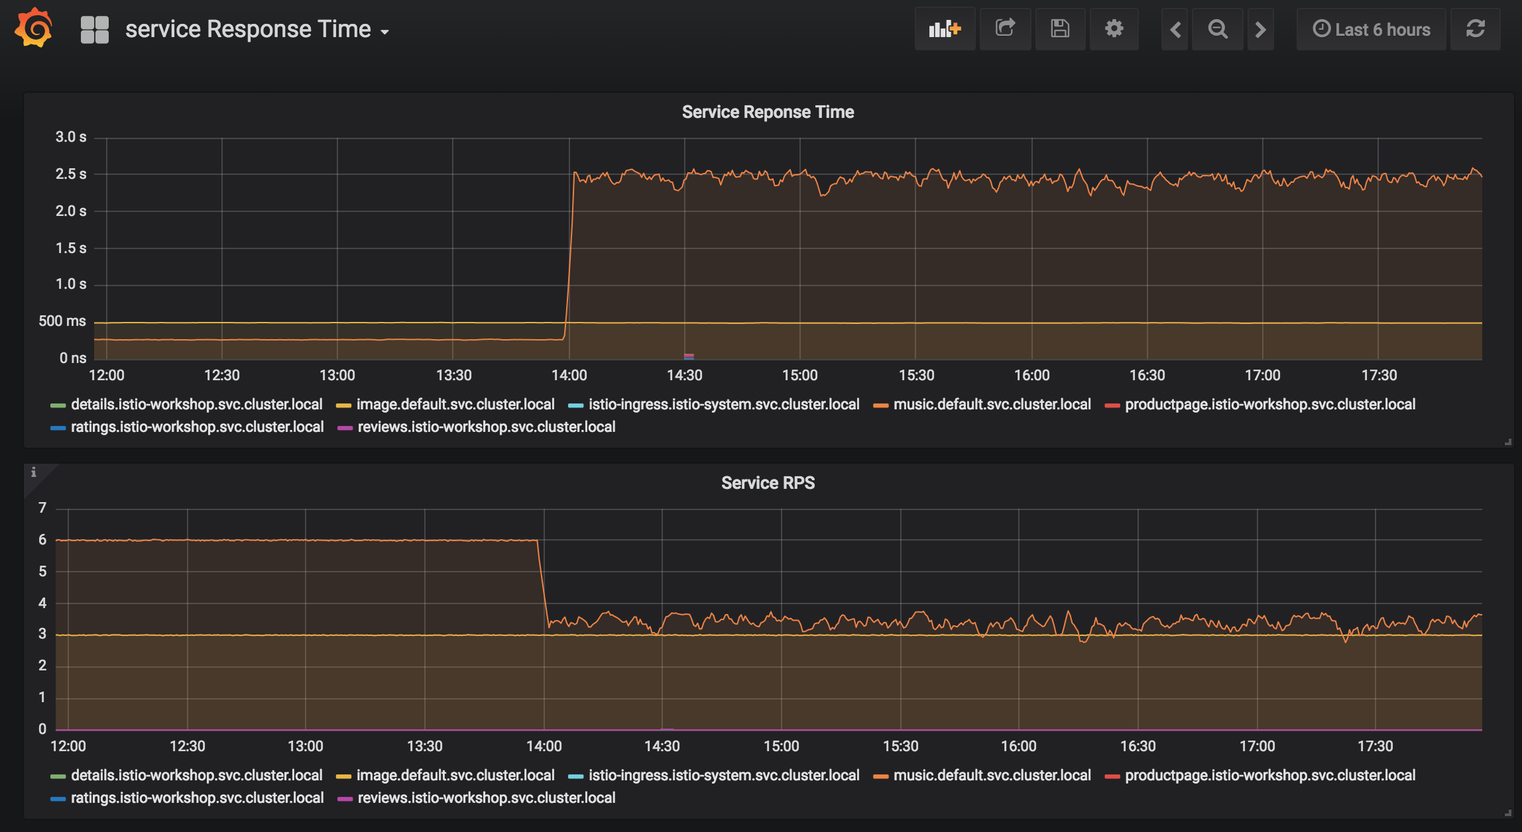
Task: Click the Zoom out time range icon
Action: (x=1218, y=28)
